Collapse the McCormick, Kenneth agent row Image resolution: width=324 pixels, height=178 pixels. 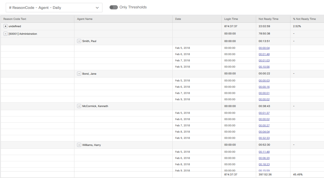[79, 106]
